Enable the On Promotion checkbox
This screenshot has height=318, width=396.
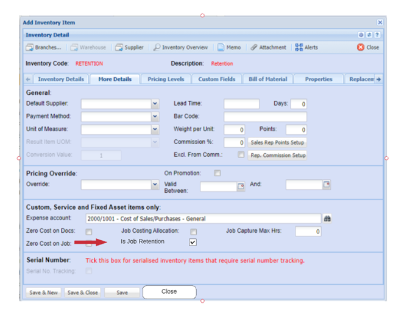tap(217, 173)
